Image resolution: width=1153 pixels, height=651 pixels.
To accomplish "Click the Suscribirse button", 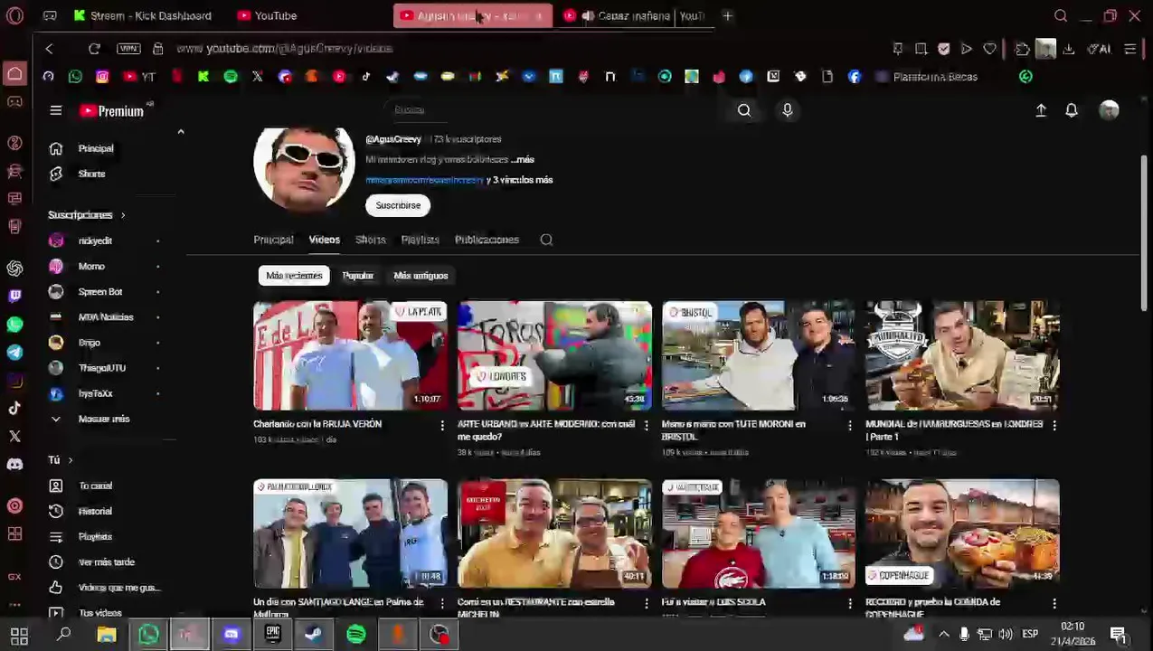I will 398,205.
